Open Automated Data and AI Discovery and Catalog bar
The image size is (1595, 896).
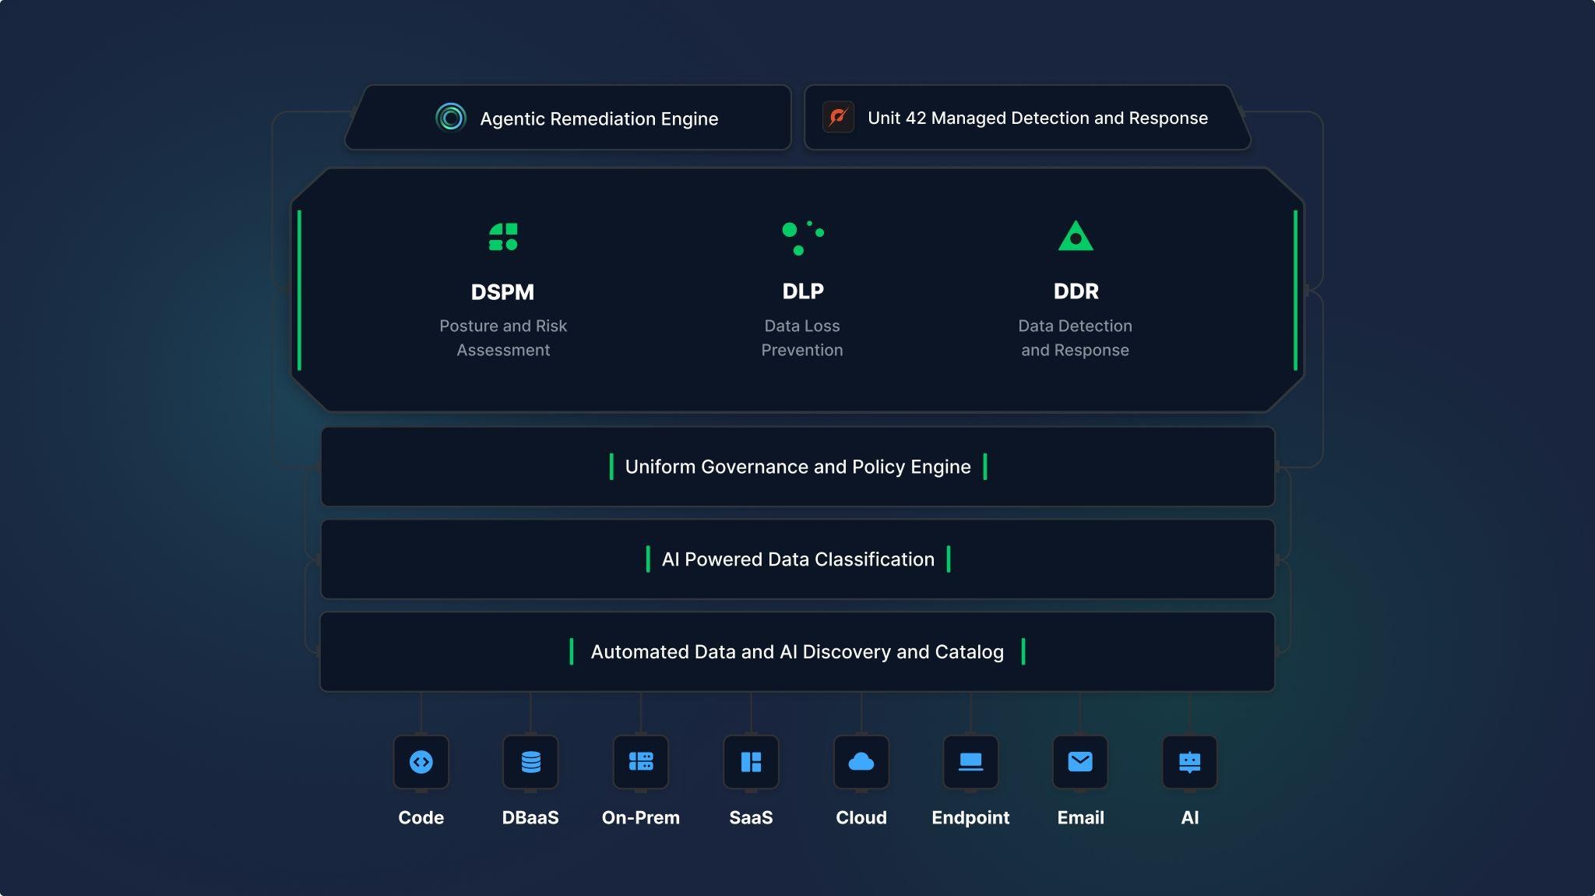point(797,652)
